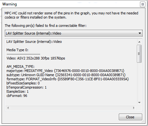Click the subtype Unknown GUID Name line
This screenshot has height=126, width=148.
(66, 75)
